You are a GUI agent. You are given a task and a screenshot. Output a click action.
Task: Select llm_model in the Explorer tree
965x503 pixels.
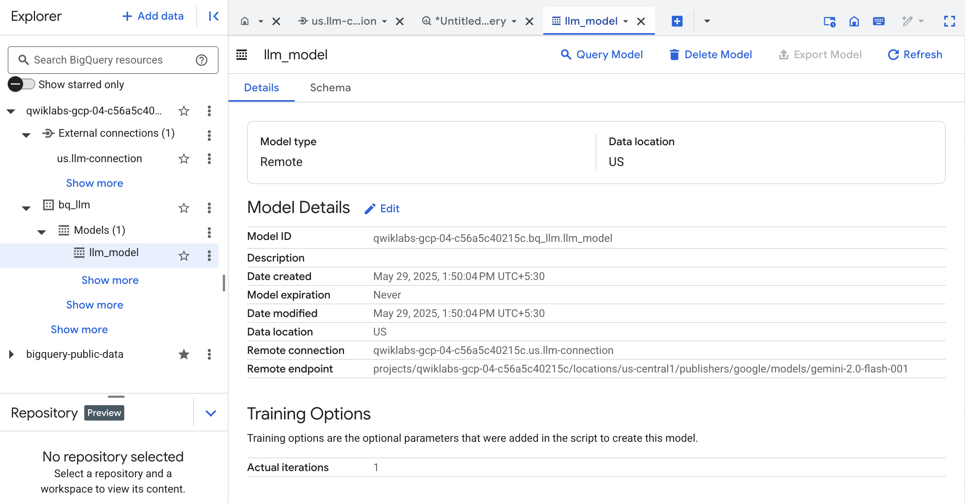point(114,253)
